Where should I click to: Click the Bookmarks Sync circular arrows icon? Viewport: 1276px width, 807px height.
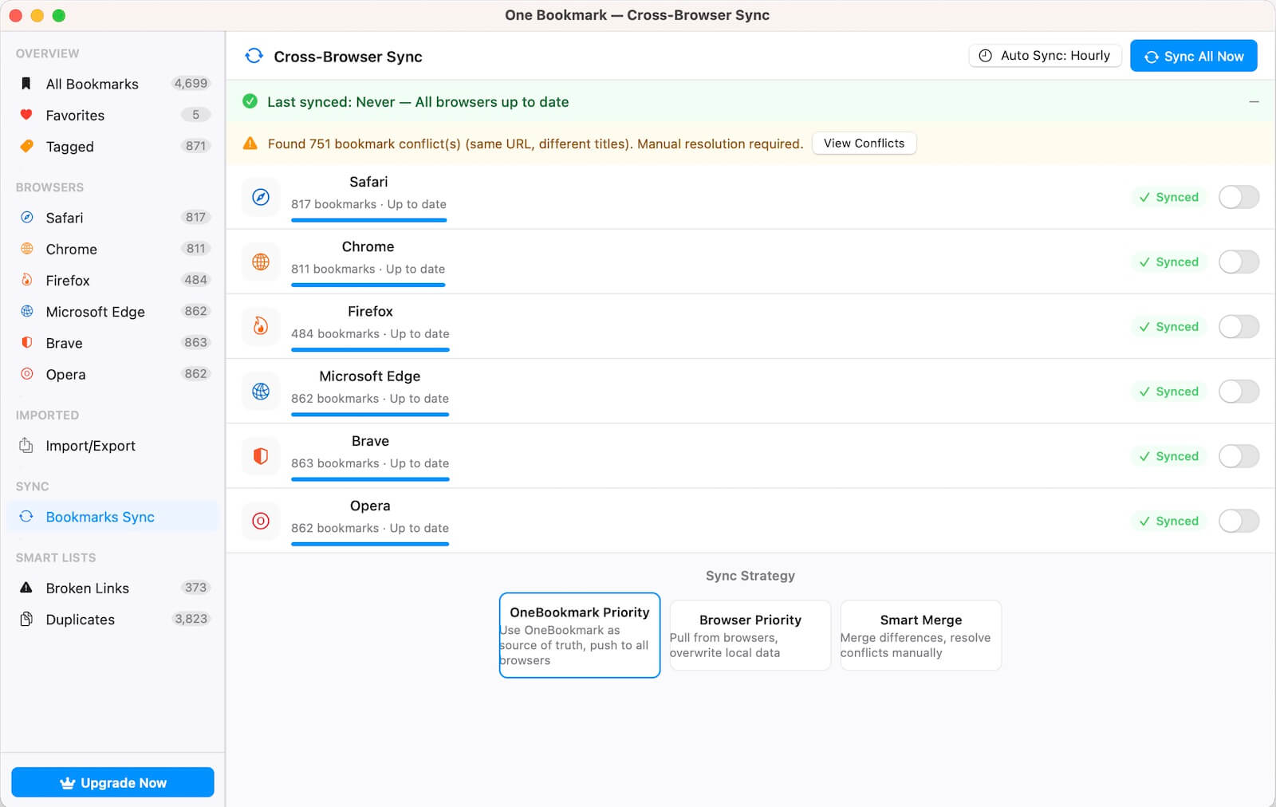click(26, 517)
